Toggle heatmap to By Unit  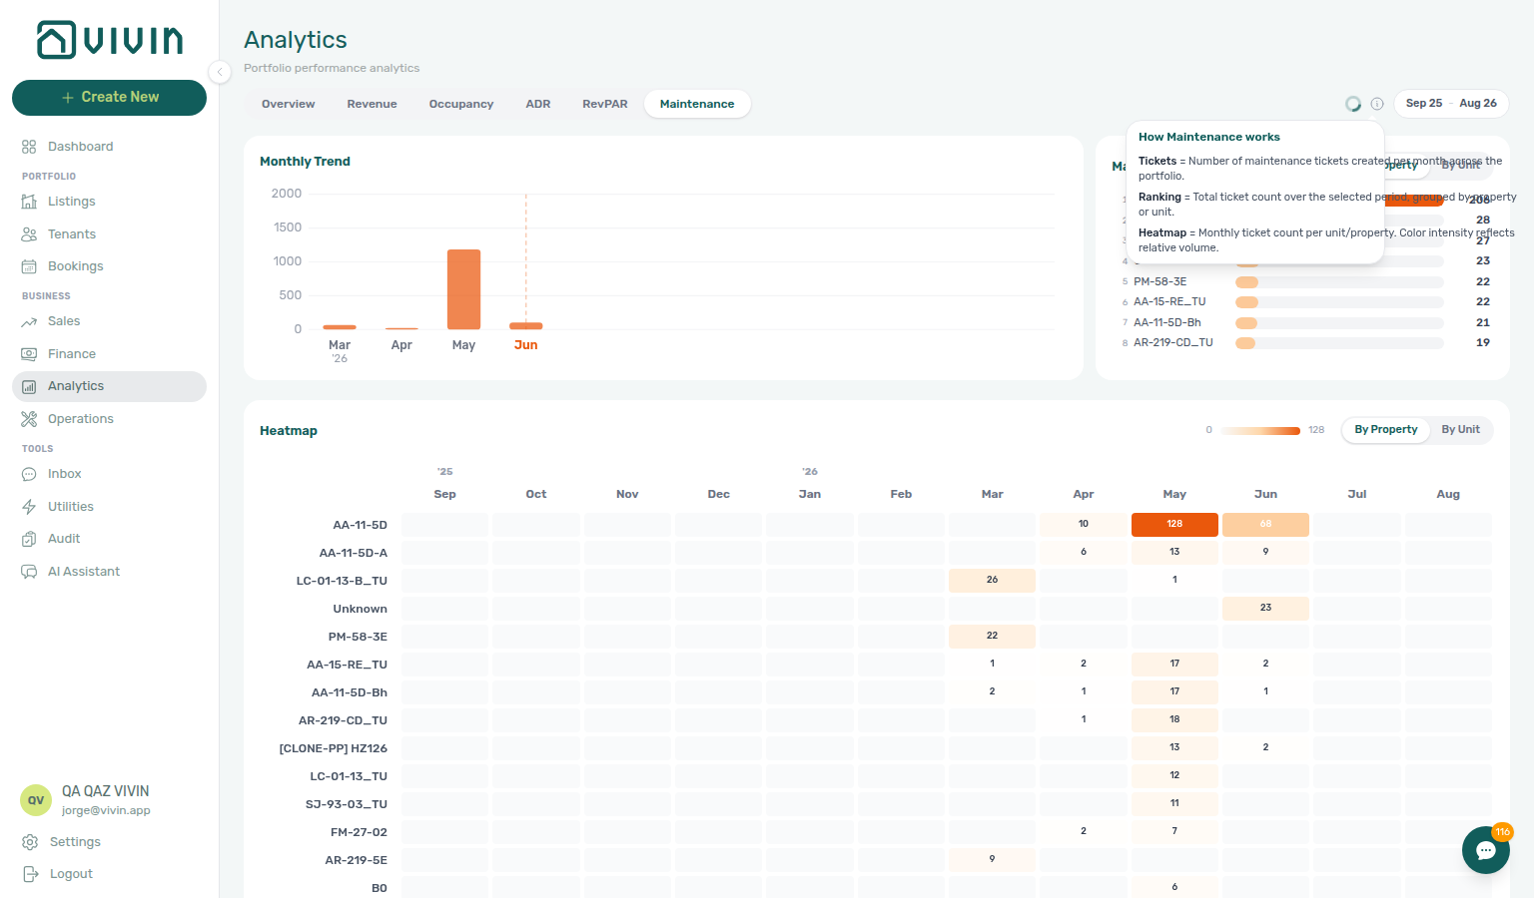[x=1461, y=430]
